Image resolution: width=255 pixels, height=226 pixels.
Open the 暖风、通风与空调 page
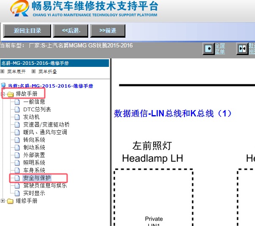coord(45,132)
